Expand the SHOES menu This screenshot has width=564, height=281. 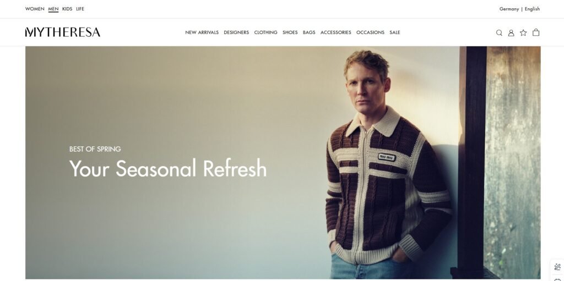coord(290,32)
